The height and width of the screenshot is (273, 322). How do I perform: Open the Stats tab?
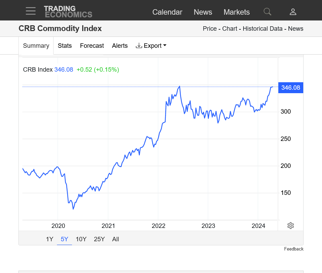click(65, 45)
